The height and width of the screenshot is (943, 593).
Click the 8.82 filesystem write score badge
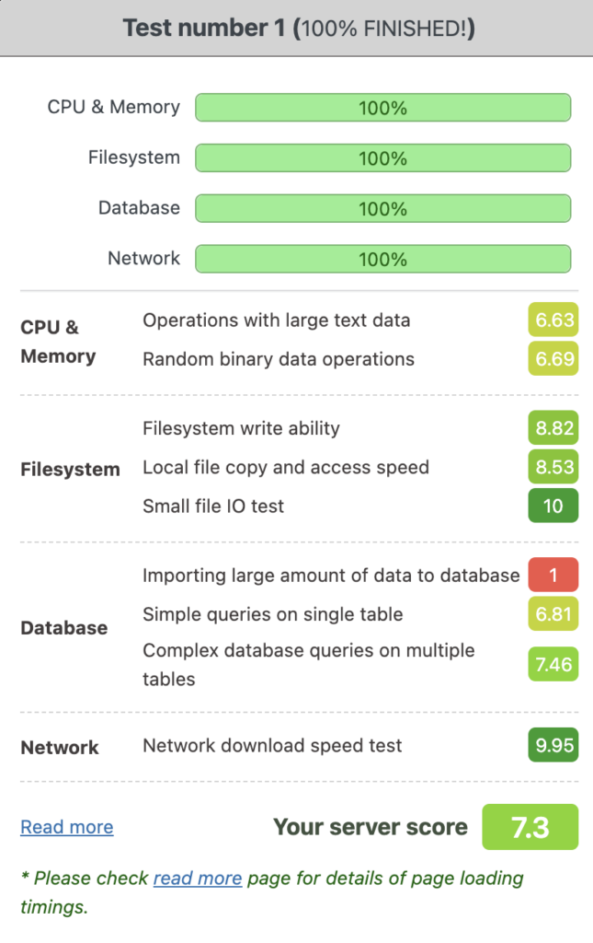click(x=553, y=428)
